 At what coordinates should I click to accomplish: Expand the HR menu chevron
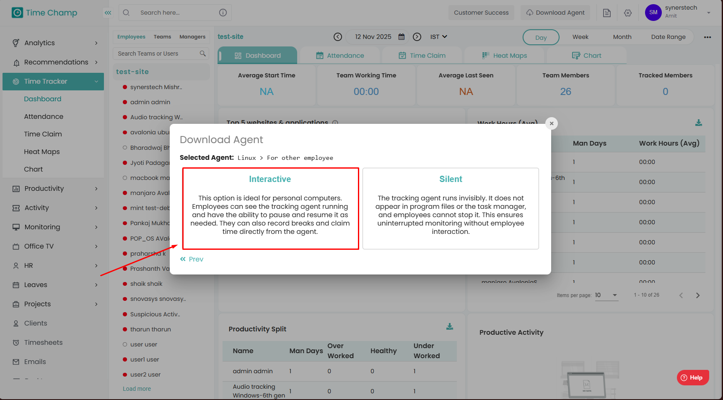click(96, 266)
